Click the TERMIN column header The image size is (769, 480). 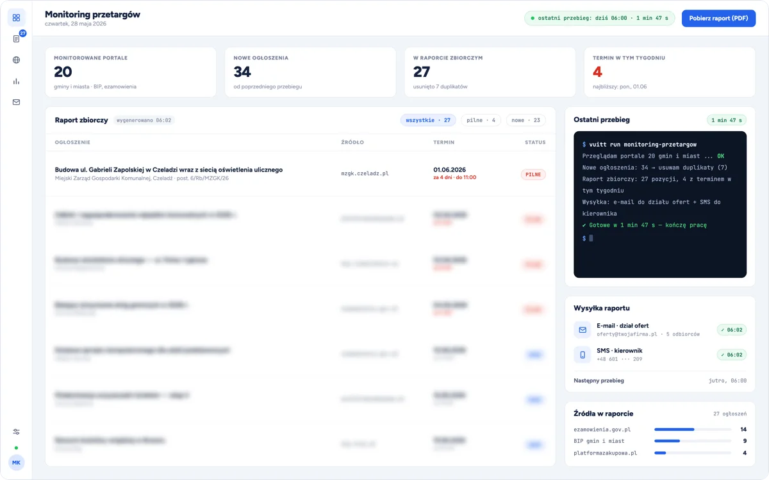(444, 142)
